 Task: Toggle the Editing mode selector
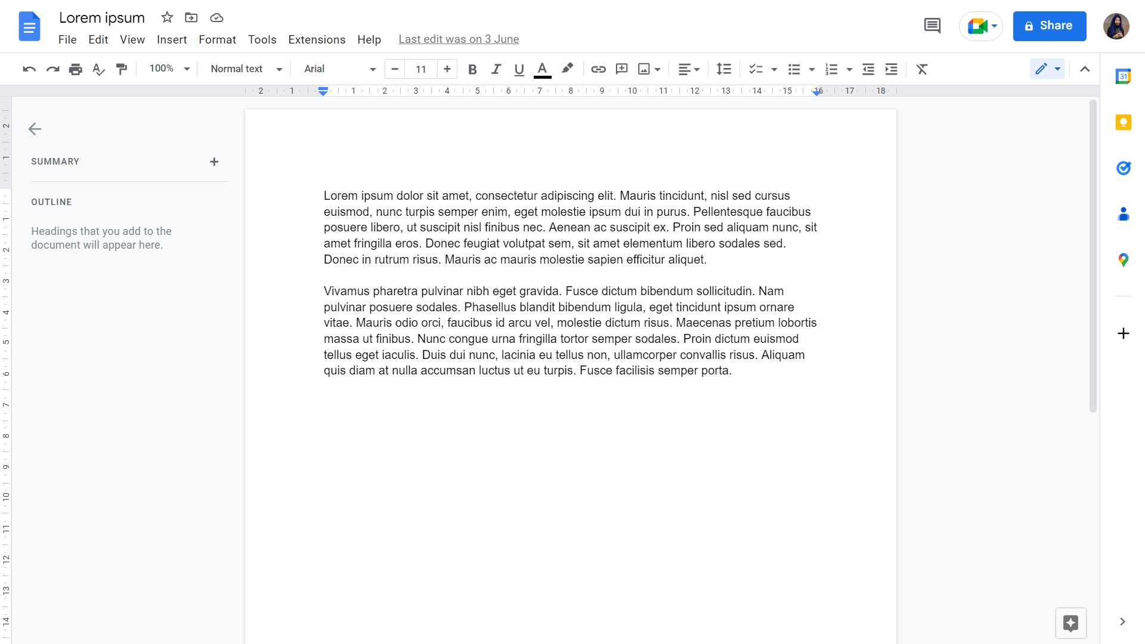[x=1047, y=69]
